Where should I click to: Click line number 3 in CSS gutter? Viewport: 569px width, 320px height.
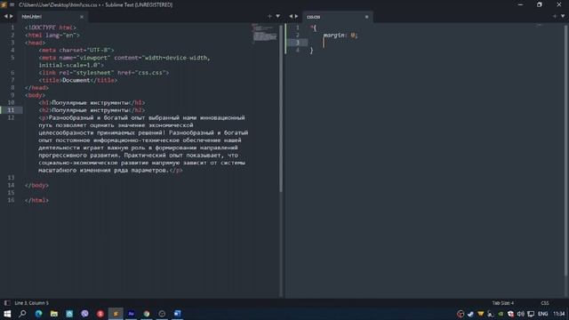[298, 43]
